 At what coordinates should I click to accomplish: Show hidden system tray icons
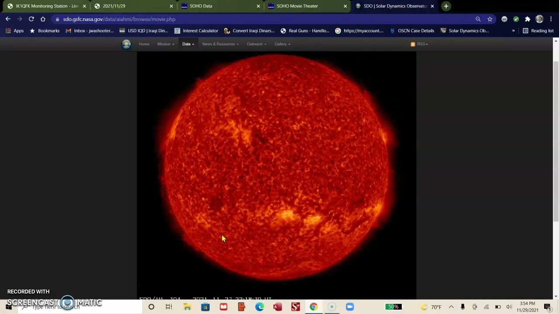[x=451, y=307]
